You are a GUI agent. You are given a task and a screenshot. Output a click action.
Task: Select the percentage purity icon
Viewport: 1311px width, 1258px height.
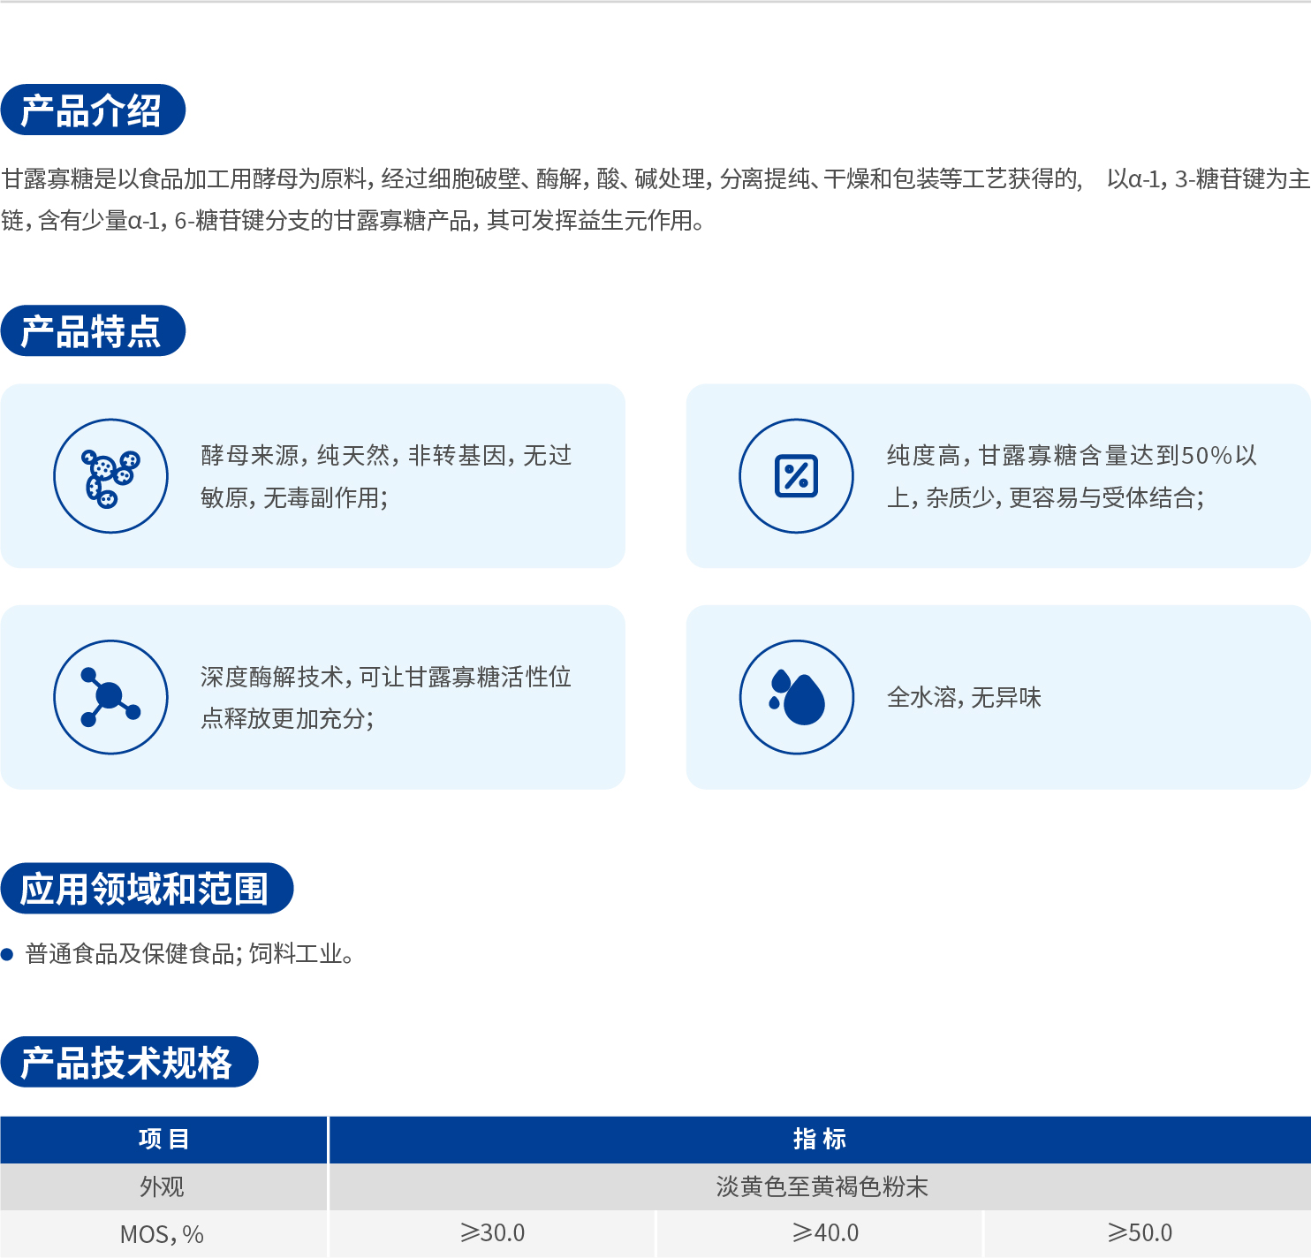pyautogui.click(x=795, y=474)
